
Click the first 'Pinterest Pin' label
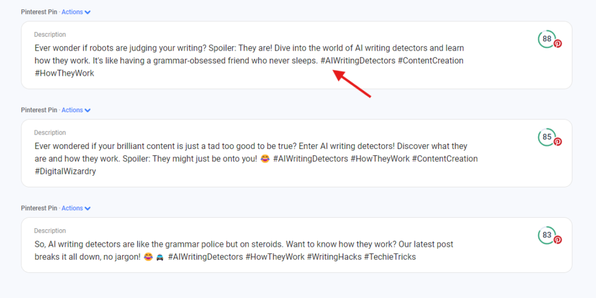[39, 12]
